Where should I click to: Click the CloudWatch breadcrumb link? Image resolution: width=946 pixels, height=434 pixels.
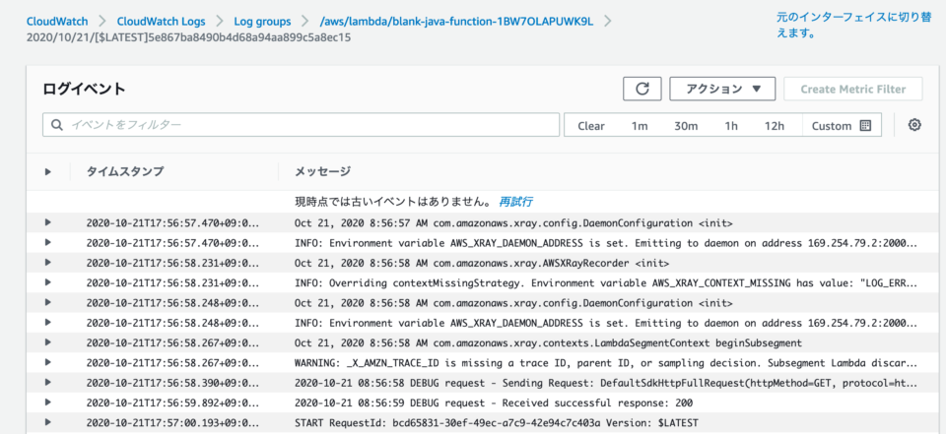57,21
